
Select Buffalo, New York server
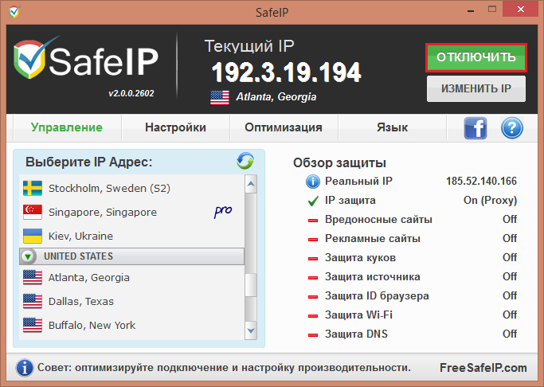(x=132, y=325)
